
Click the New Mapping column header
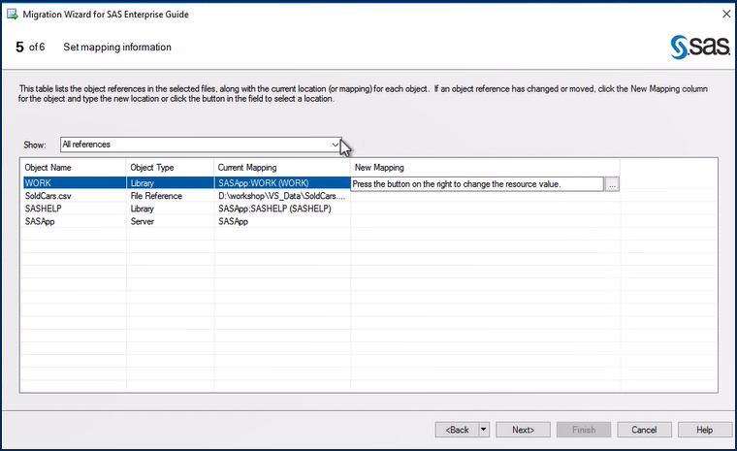pos(485,168)
